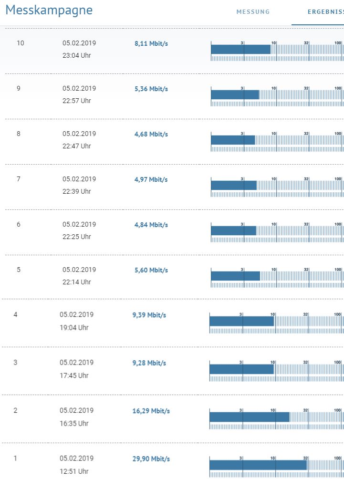Select measurement row number 6
The height and width of the screenshot is (479, 344).
[x=19, y=224]
